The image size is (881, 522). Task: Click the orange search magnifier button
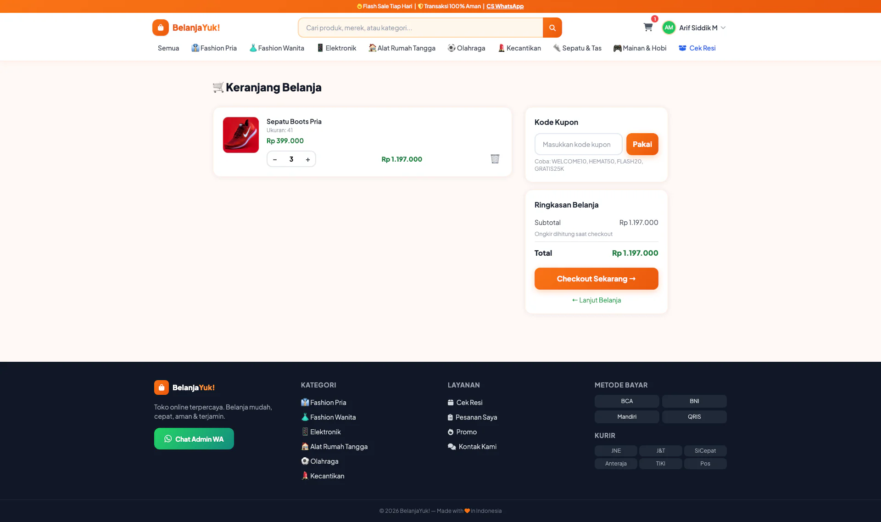click(x=552, y=28)
